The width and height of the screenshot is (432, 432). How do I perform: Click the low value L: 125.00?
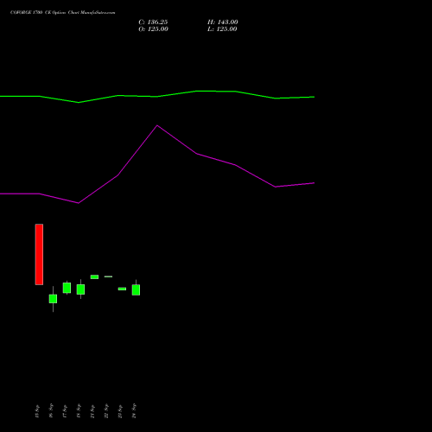222,29
